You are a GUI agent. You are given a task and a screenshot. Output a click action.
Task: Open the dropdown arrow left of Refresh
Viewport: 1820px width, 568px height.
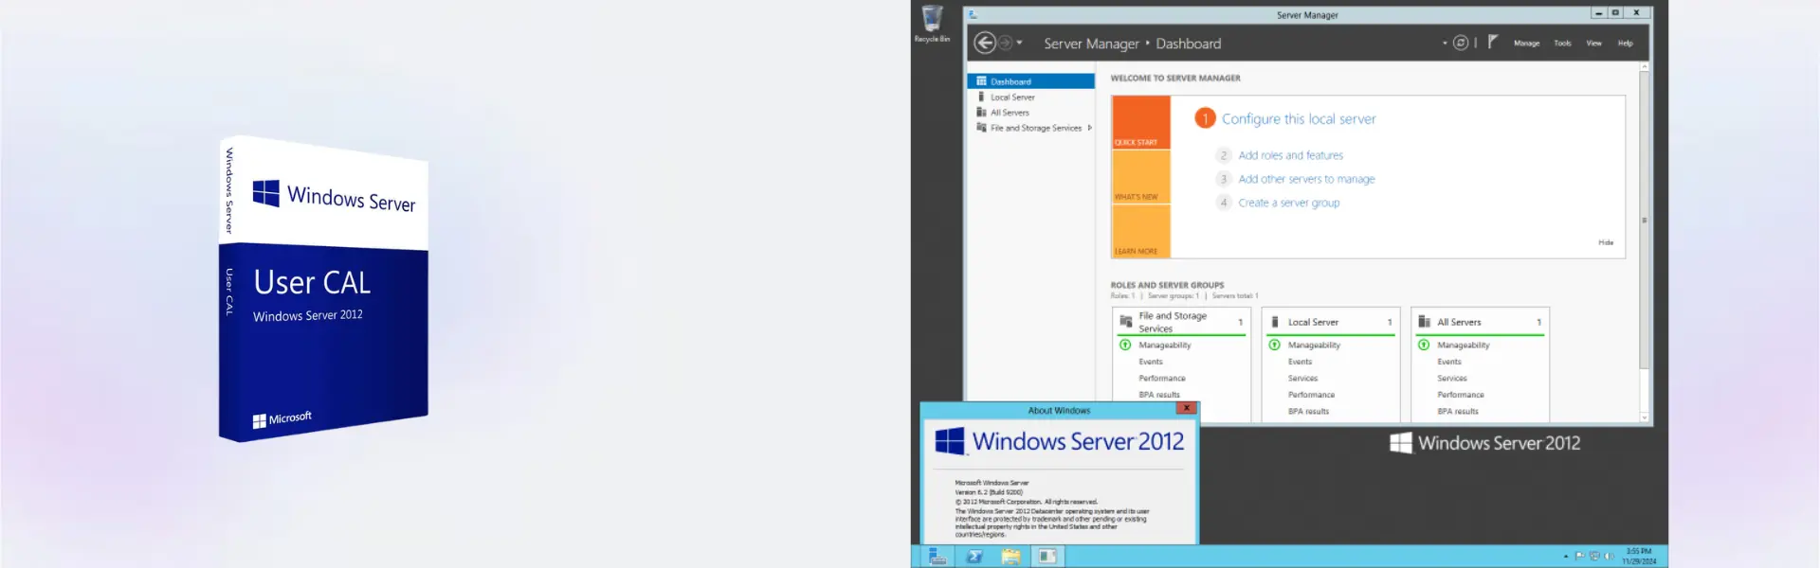1445,43
